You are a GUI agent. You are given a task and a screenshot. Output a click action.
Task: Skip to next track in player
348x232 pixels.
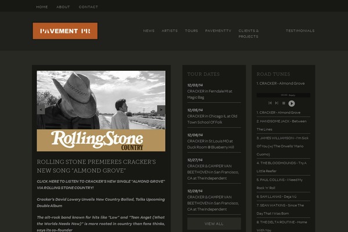click(277, 103)
